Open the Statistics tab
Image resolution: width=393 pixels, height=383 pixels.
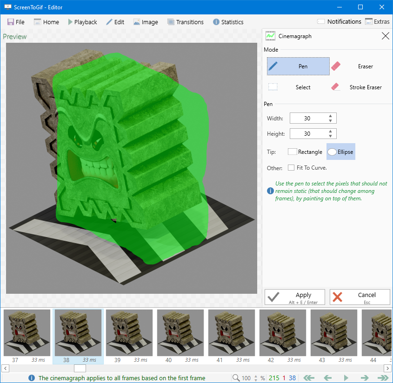coord(228,22)
